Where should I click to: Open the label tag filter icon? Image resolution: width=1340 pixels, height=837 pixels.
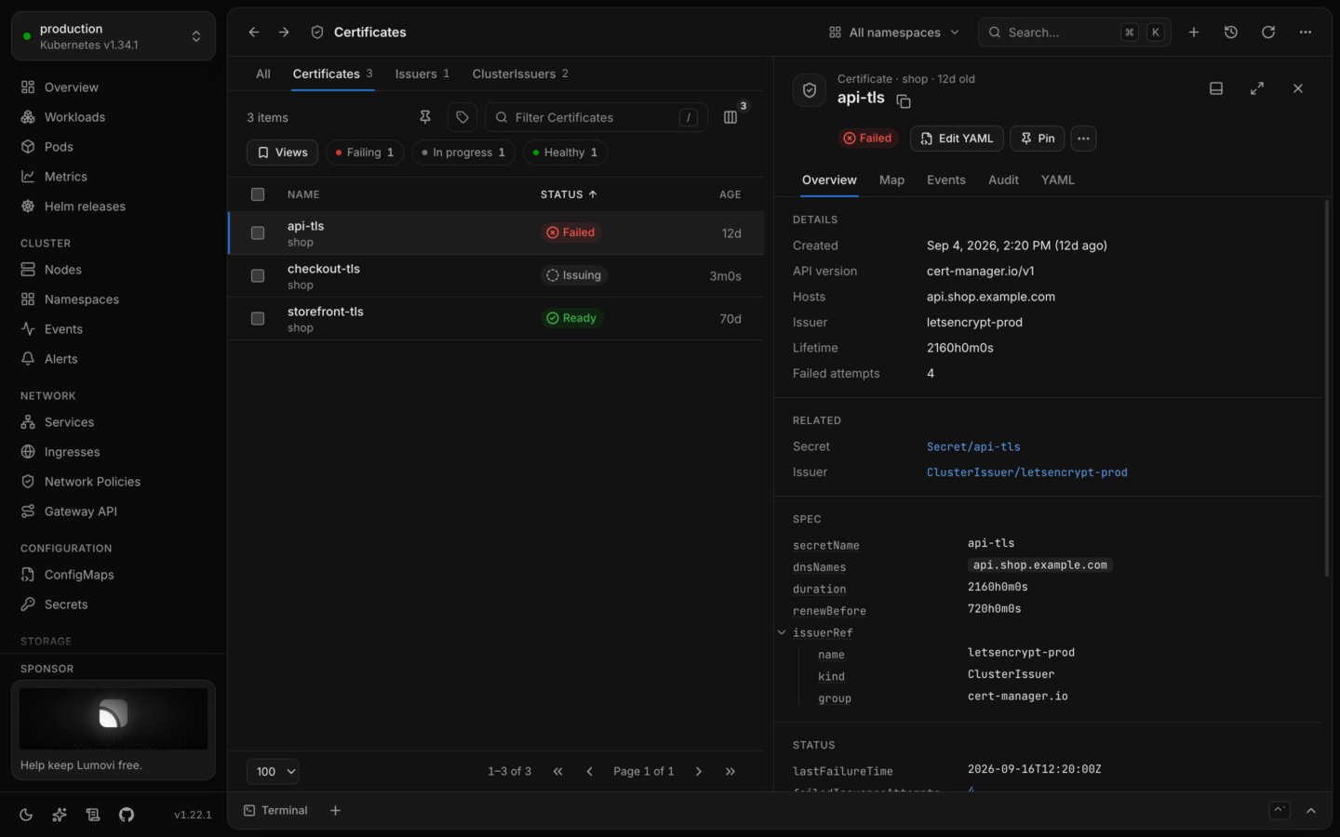[x=462, y=117]
